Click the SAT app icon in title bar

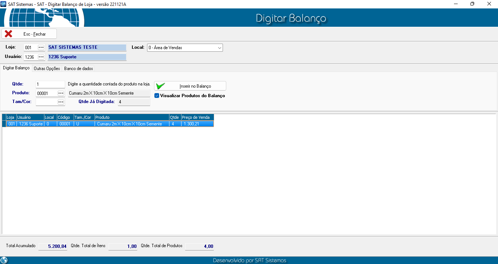pyautogui.click(x=4, y=4)
